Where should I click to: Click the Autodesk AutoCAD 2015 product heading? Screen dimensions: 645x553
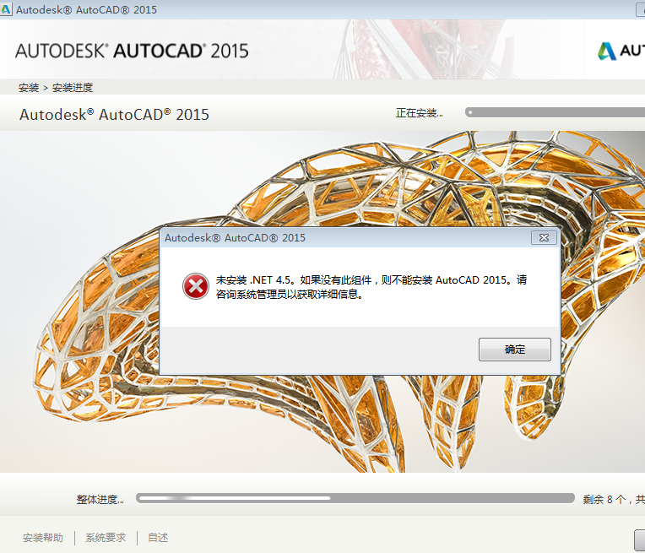[x=114, y=114]
